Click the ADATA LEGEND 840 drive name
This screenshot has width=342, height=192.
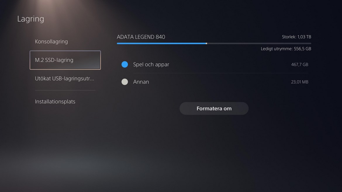141,37
